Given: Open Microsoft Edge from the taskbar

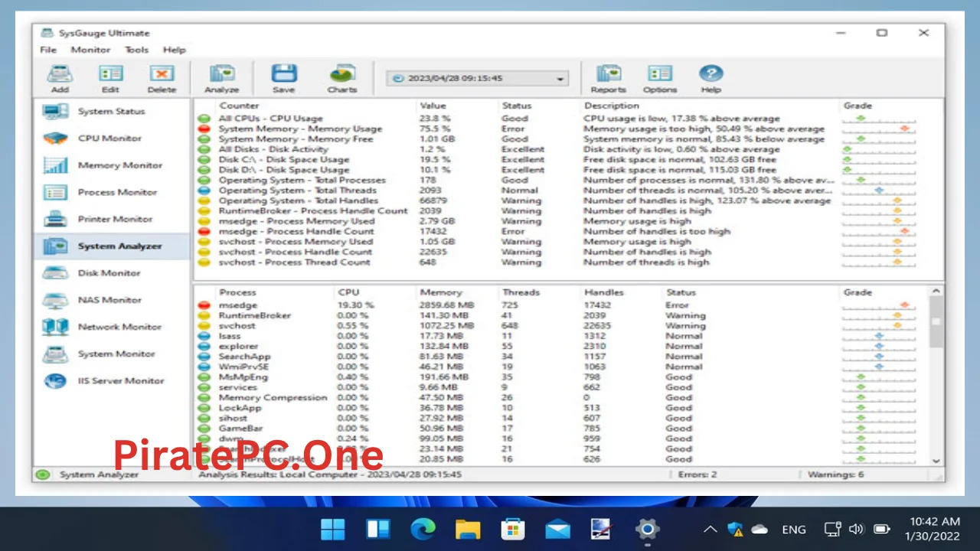Looking at the screenshot, I should click(x=423, y=529).
